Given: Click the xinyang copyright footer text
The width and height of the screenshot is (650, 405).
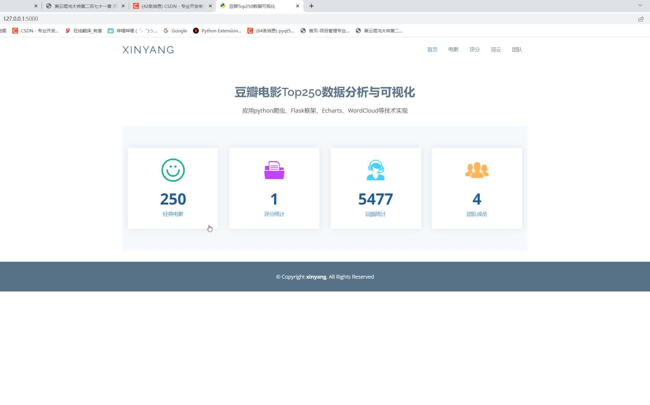Looking at the screenshot, I should tap(325, 277).
